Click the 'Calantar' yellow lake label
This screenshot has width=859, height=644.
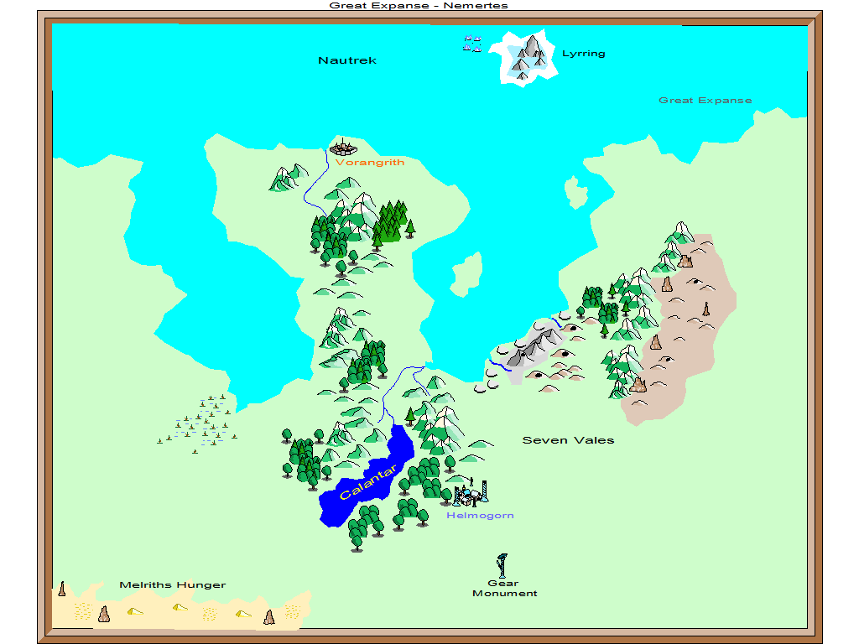[368, 482]
